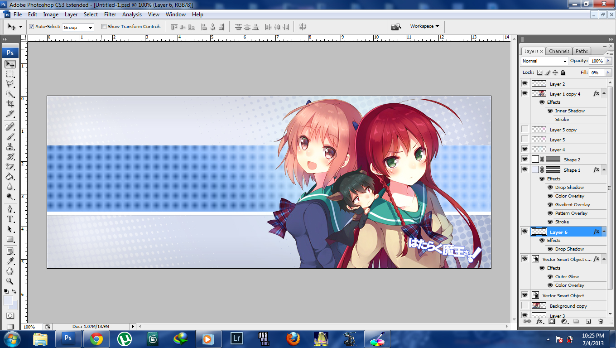This screenshot has width=616, height=348.
Task: Select the Zoom tool
Action: tap(10, 281)
